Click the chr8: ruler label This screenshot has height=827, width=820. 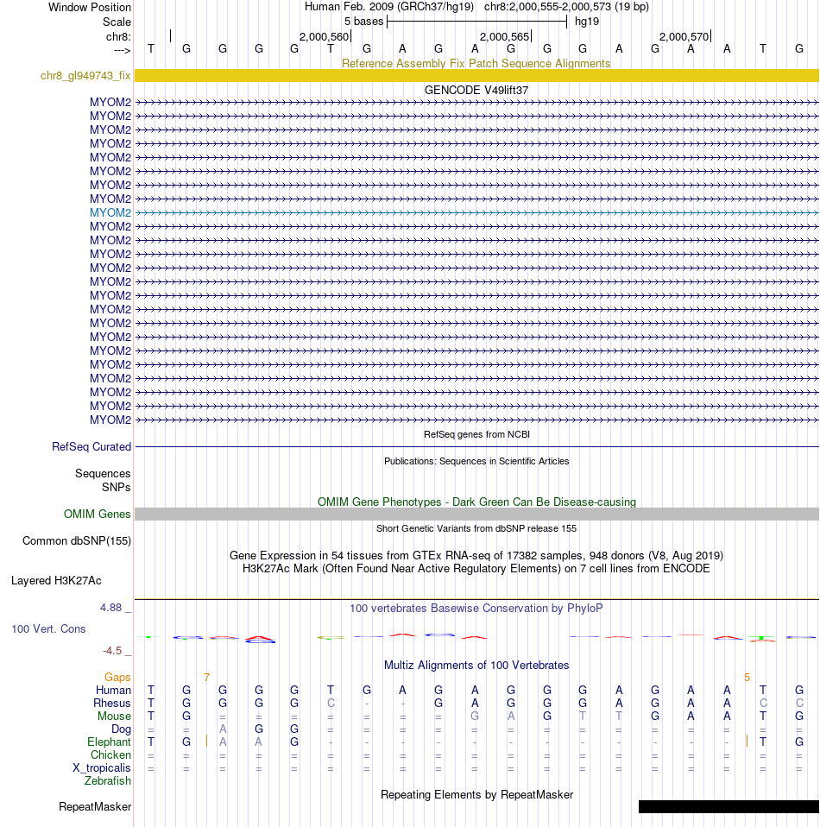point(118,36)
